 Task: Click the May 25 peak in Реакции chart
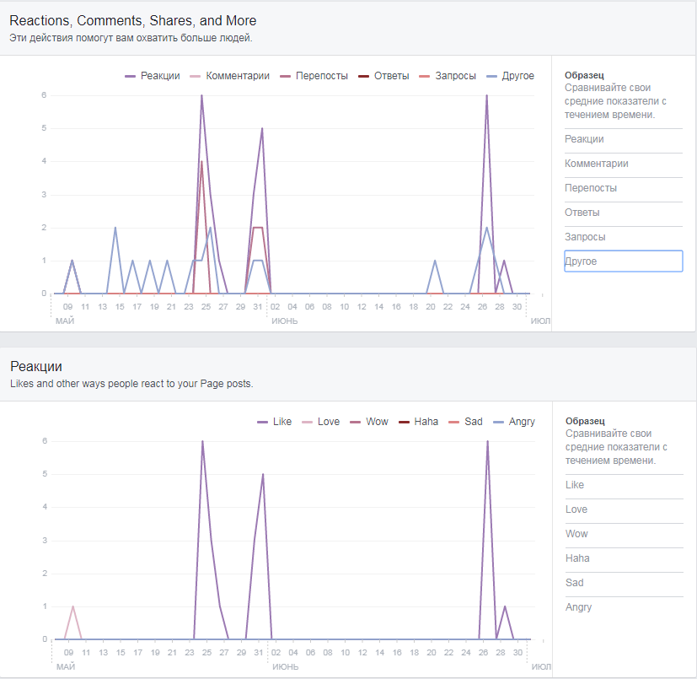point(202,441)
